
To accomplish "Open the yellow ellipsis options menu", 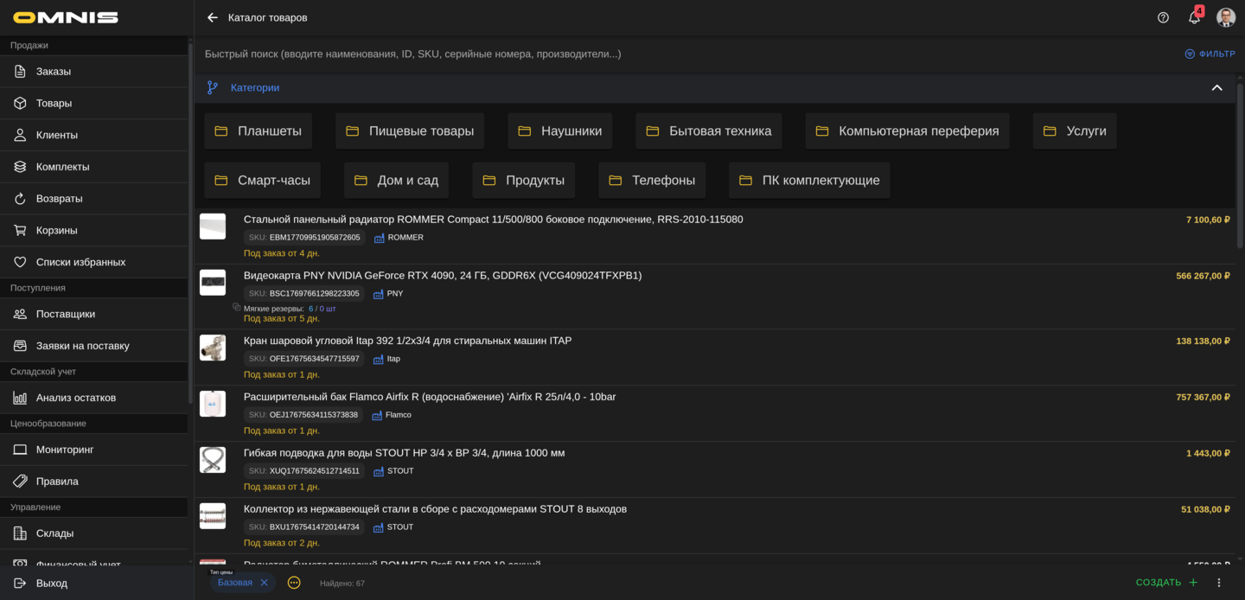I will (294, 583).
